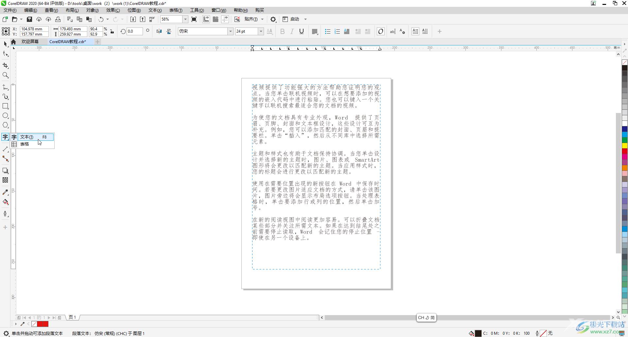Choose 表格 in the tool flyout

pos(32,144)
